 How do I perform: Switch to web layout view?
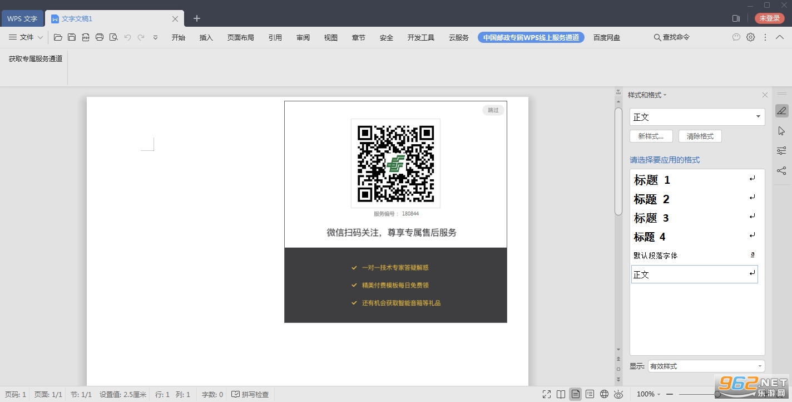605,394
